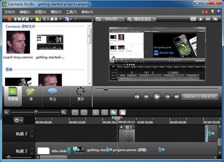Viewport: 224px width, 162px height.
Task: Click the split clip icon
Action: [x=105, y=112]
